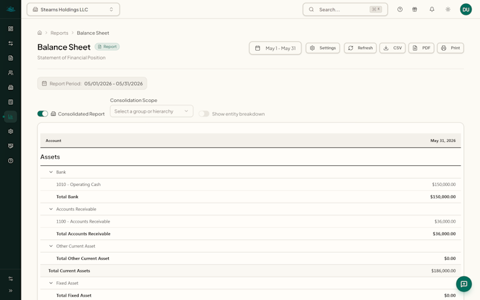Click the Assets section heading
The height and width of the screenshot is (300, 480).
pyautogui.click(x=50, y=157)
